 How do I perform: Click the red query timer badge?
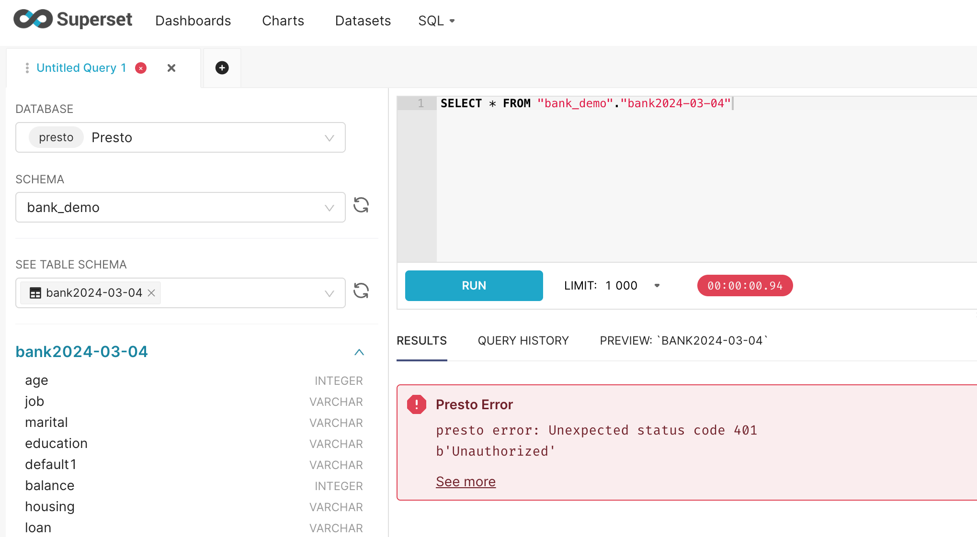pyautogui.click(x=745, y=286)
